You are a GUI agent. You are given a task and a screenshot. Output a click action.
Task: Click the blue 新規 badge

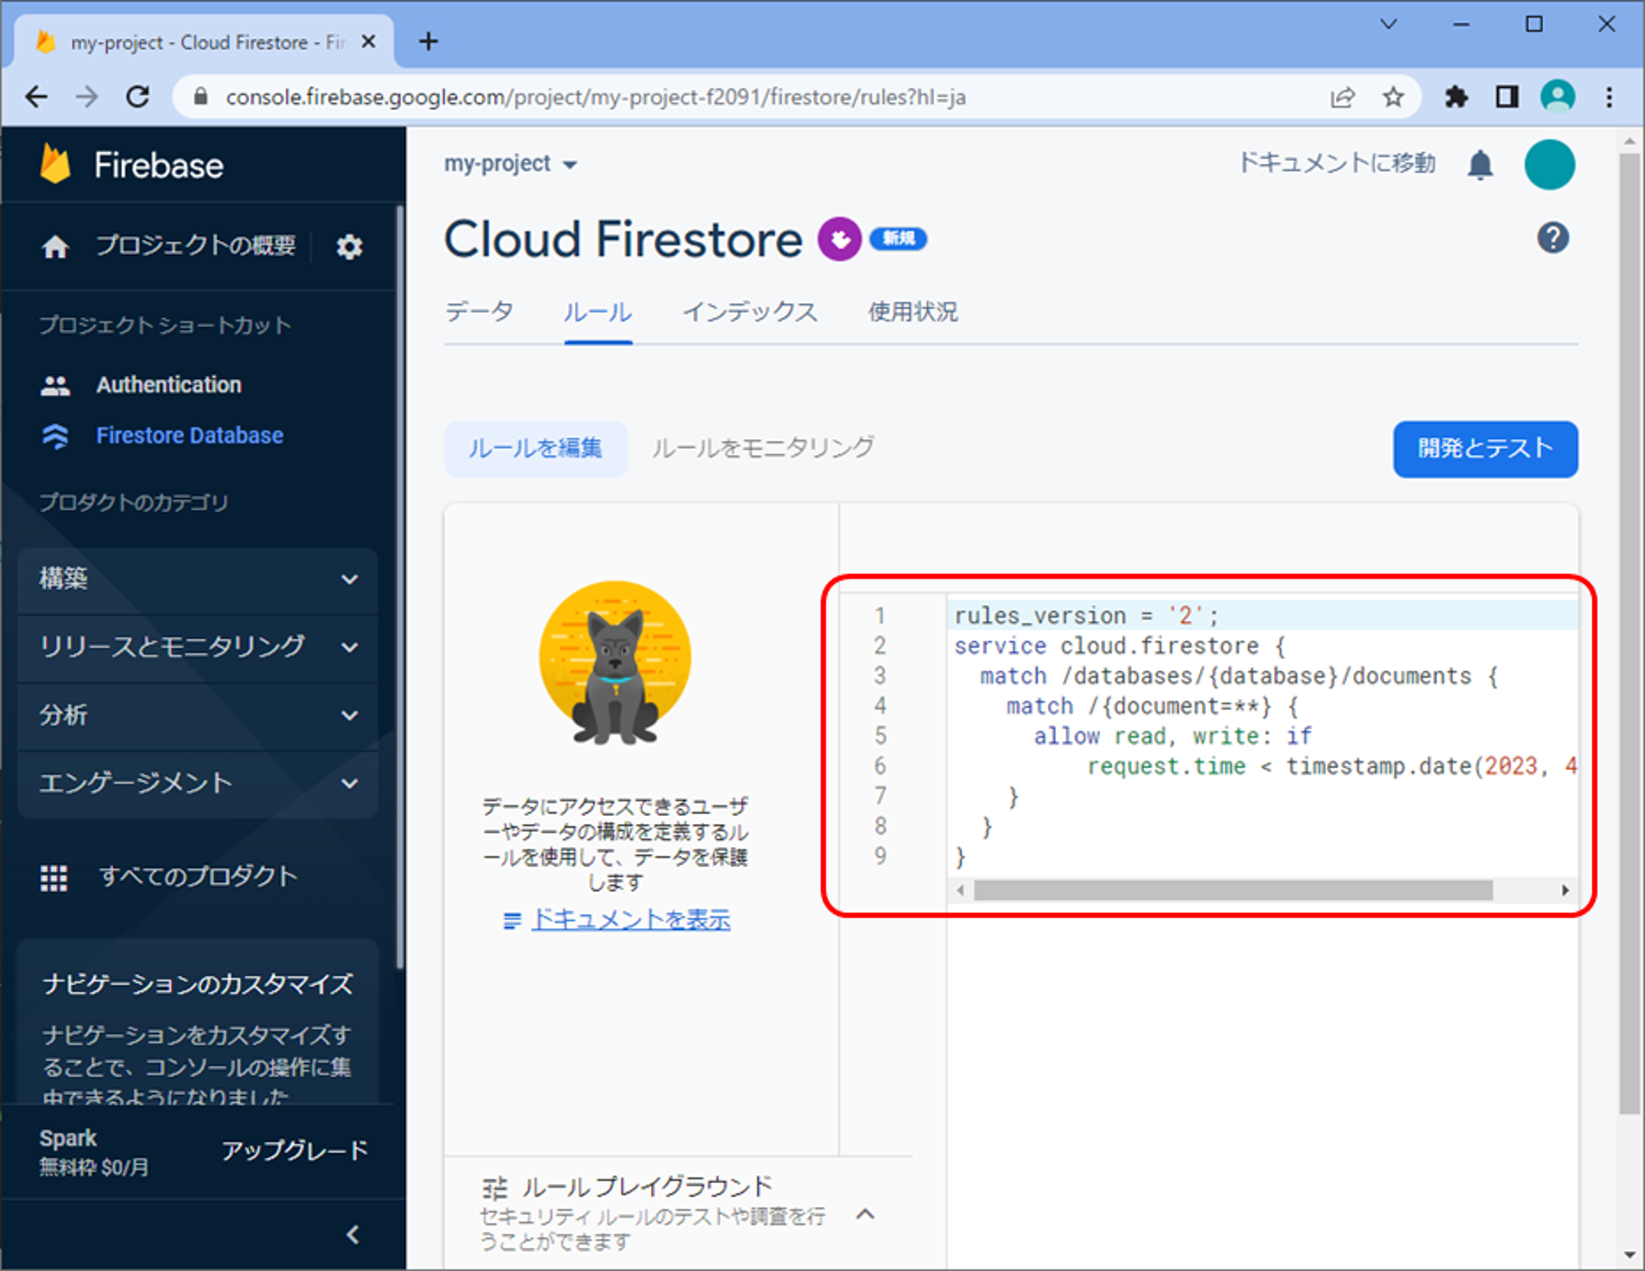pos(898,239)
